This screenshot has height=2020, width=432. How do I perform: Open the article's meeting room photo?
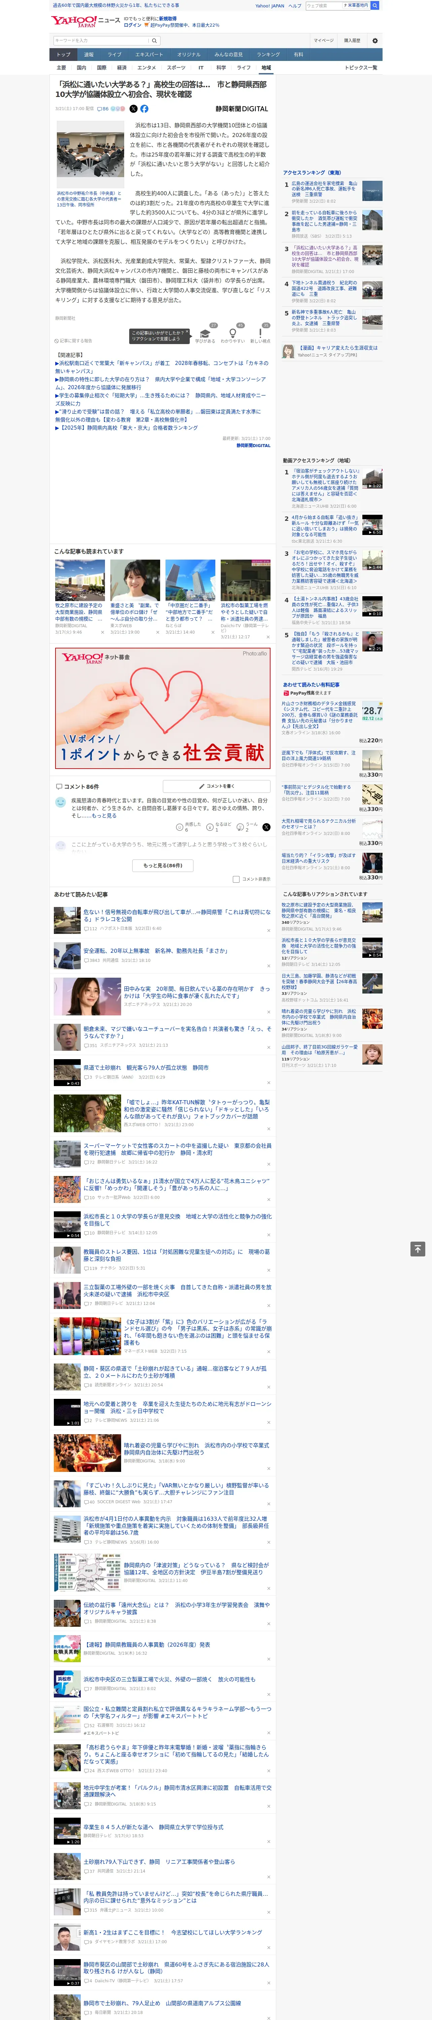point(90,154)
